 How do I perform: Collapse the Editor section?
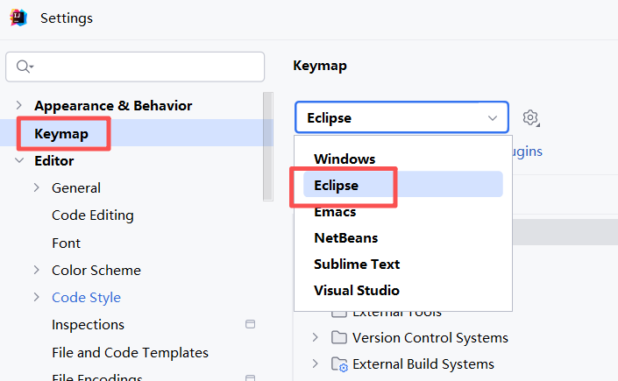click(x=19, y=161)
